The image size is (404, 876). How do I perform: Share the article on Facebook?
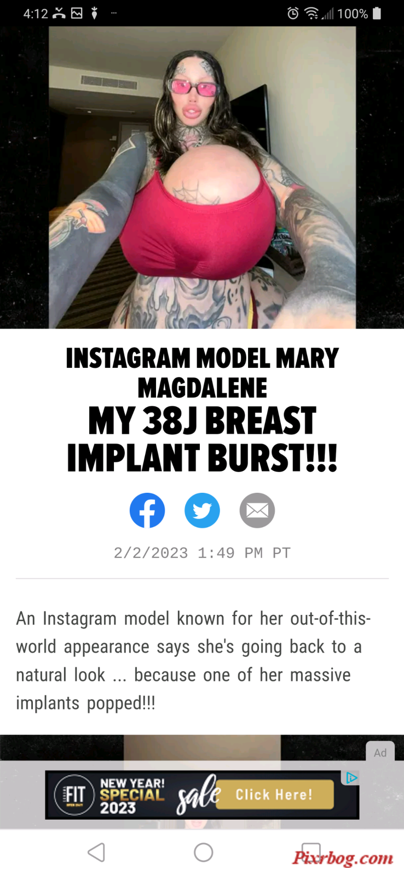(147, 510)
